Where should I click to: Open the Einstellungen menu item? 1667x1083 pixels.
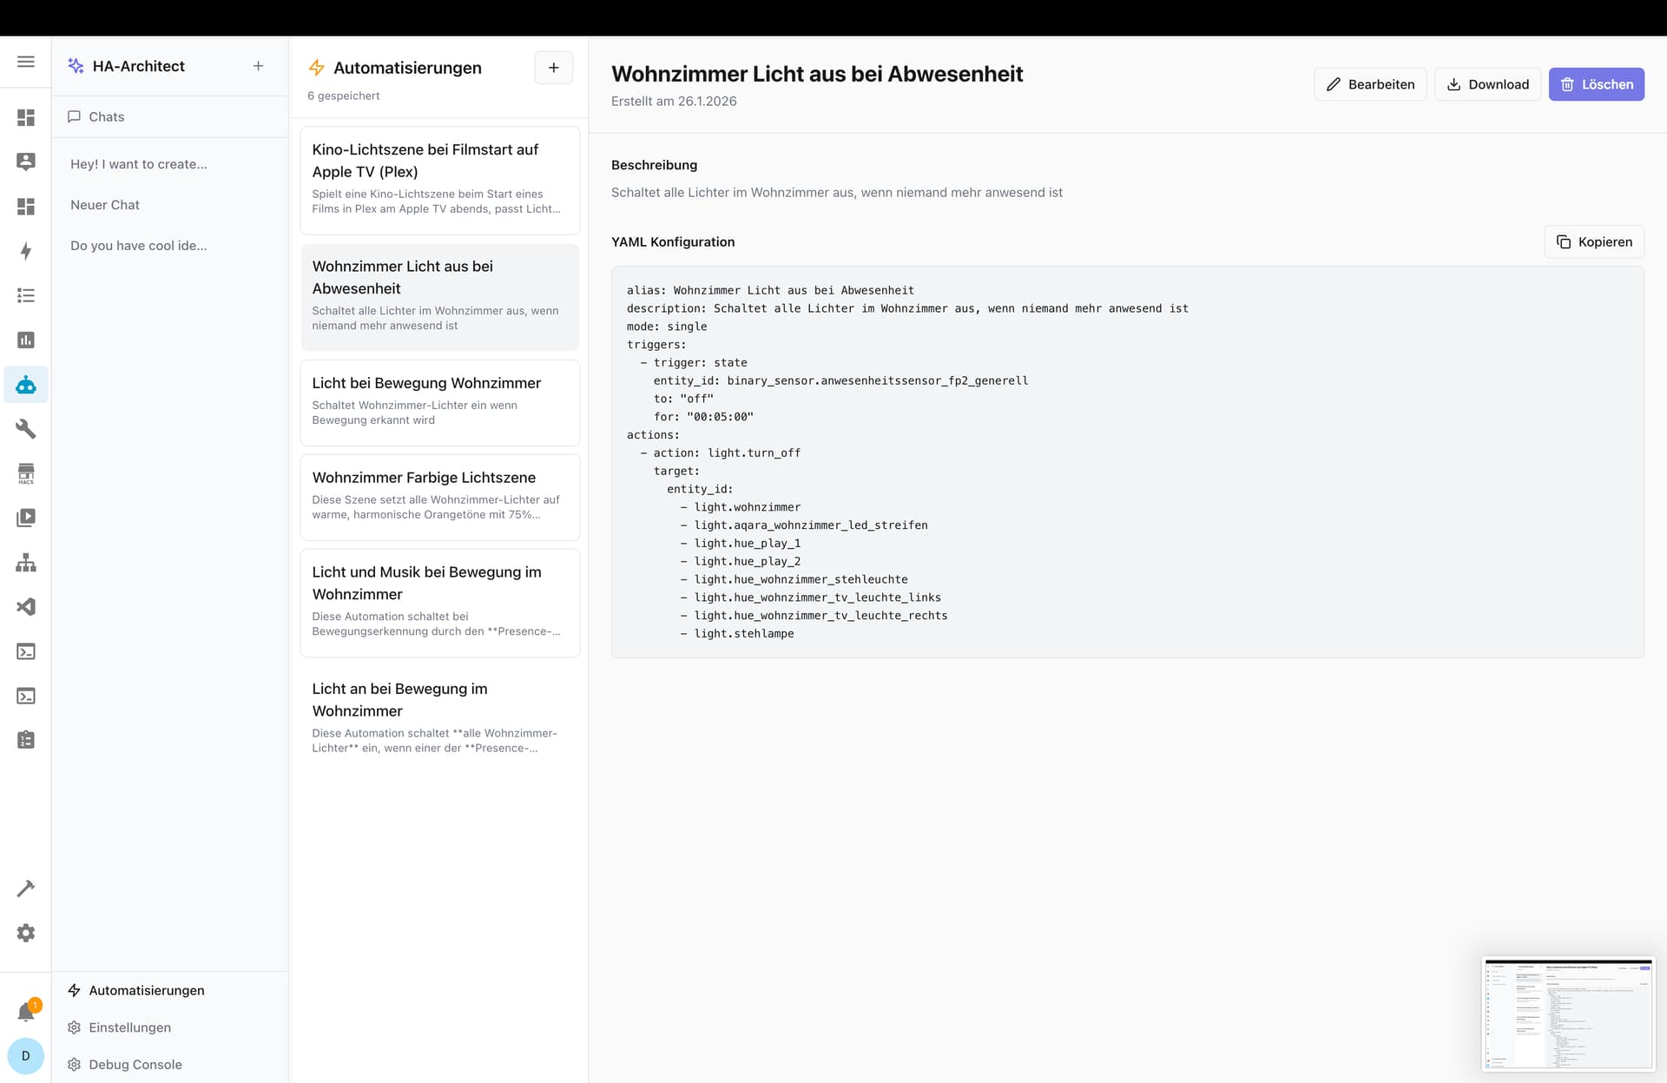129,1027
